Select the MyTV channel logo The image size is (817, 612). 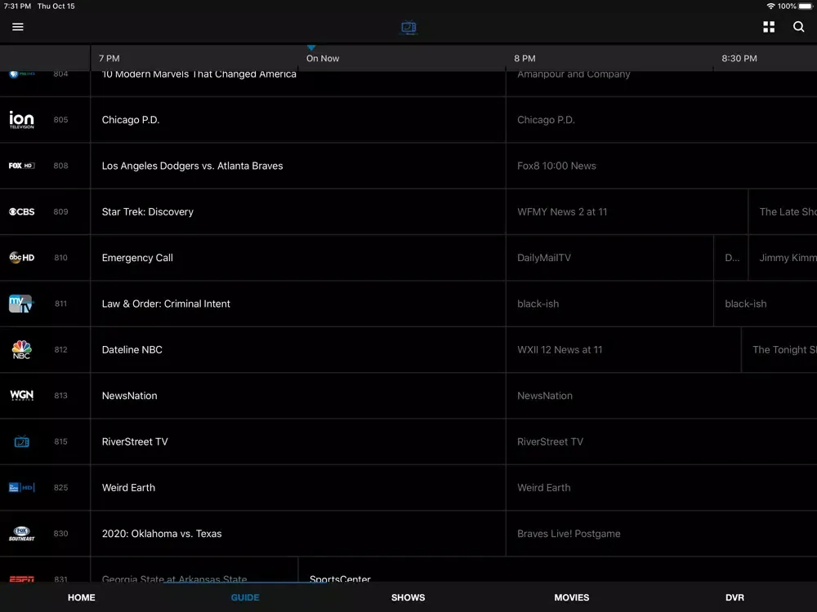coord(21,304)
